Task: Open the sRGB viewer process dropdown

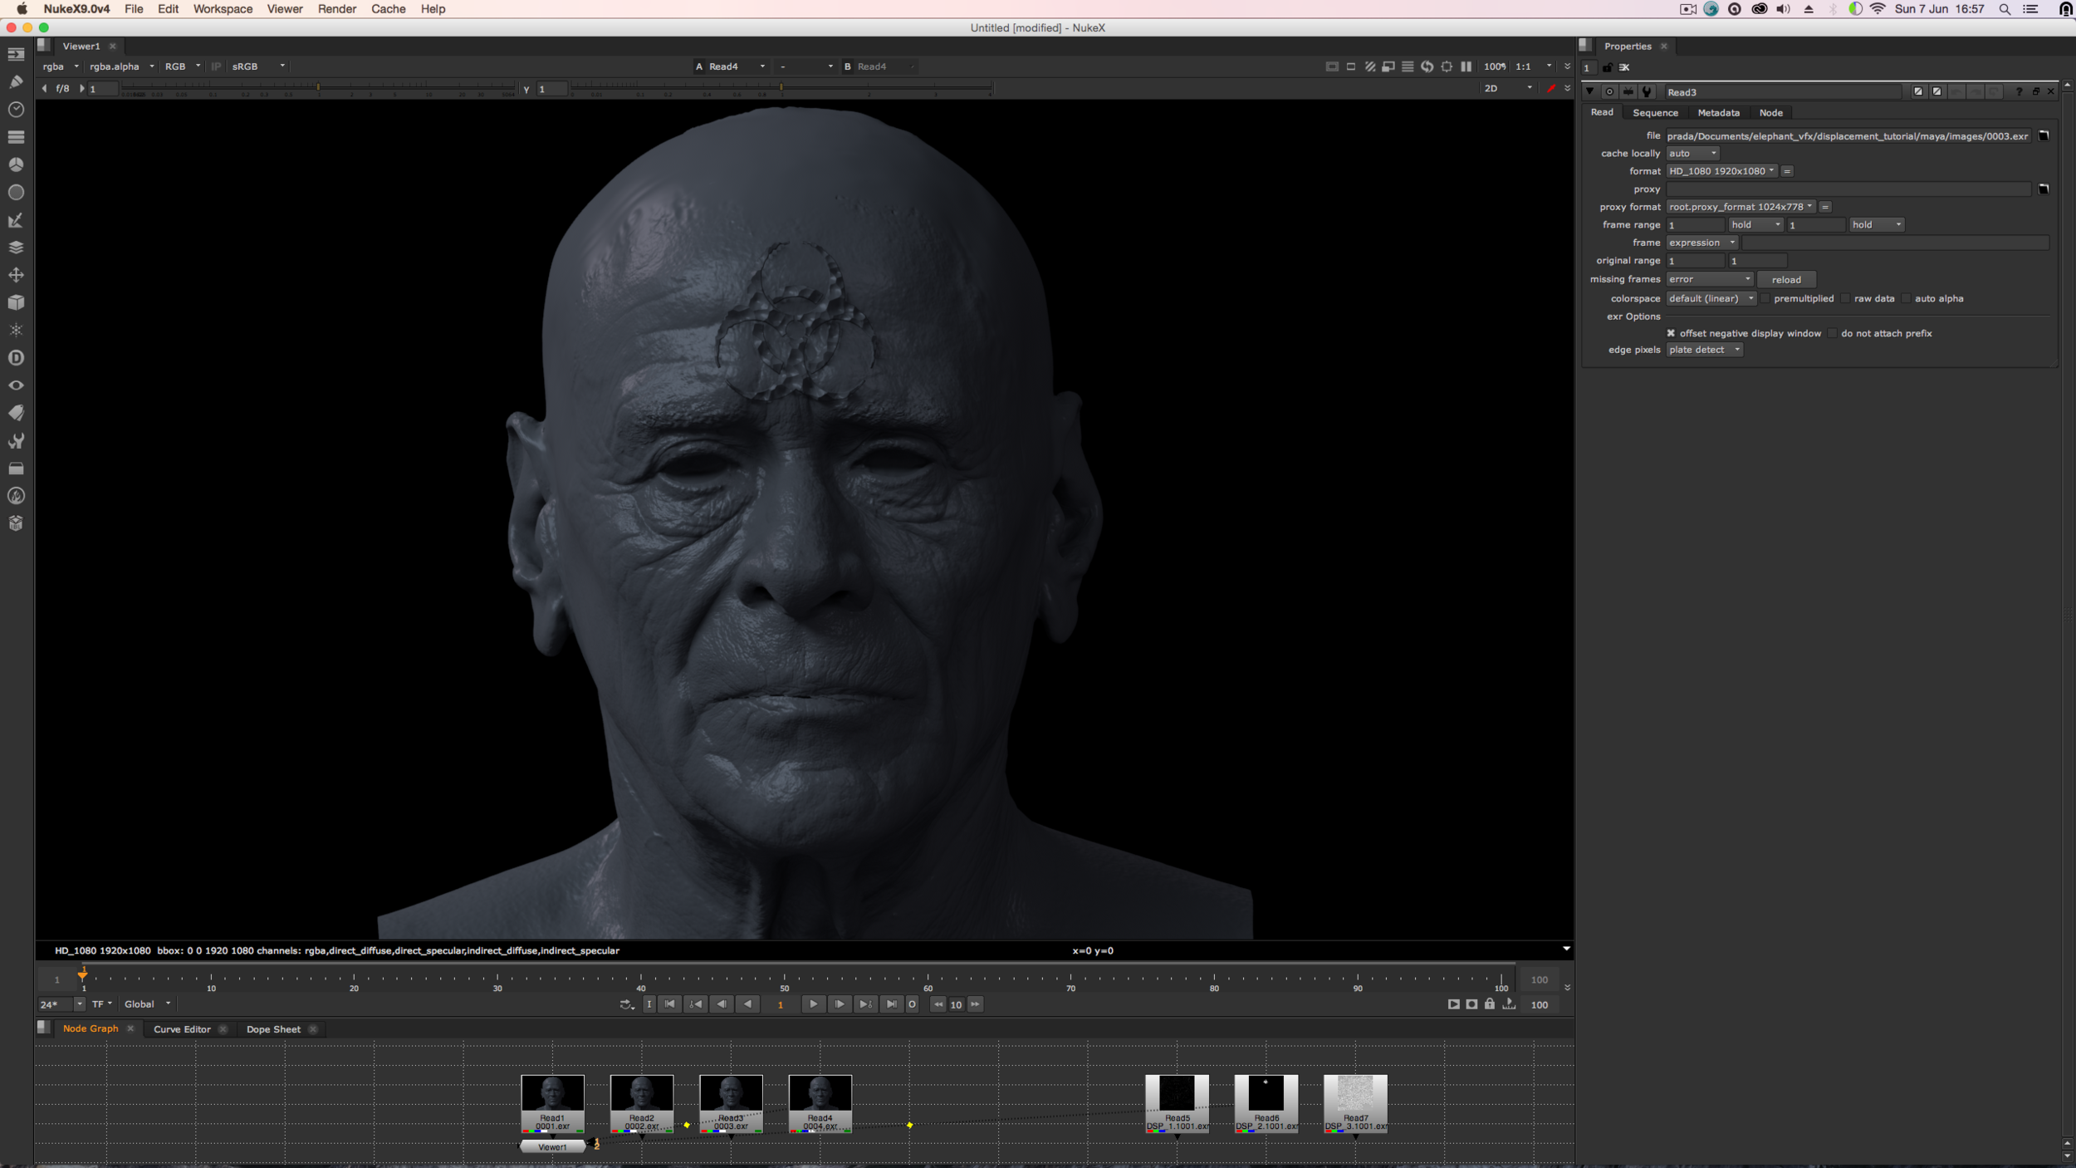Action: click(x=258, y=66)
